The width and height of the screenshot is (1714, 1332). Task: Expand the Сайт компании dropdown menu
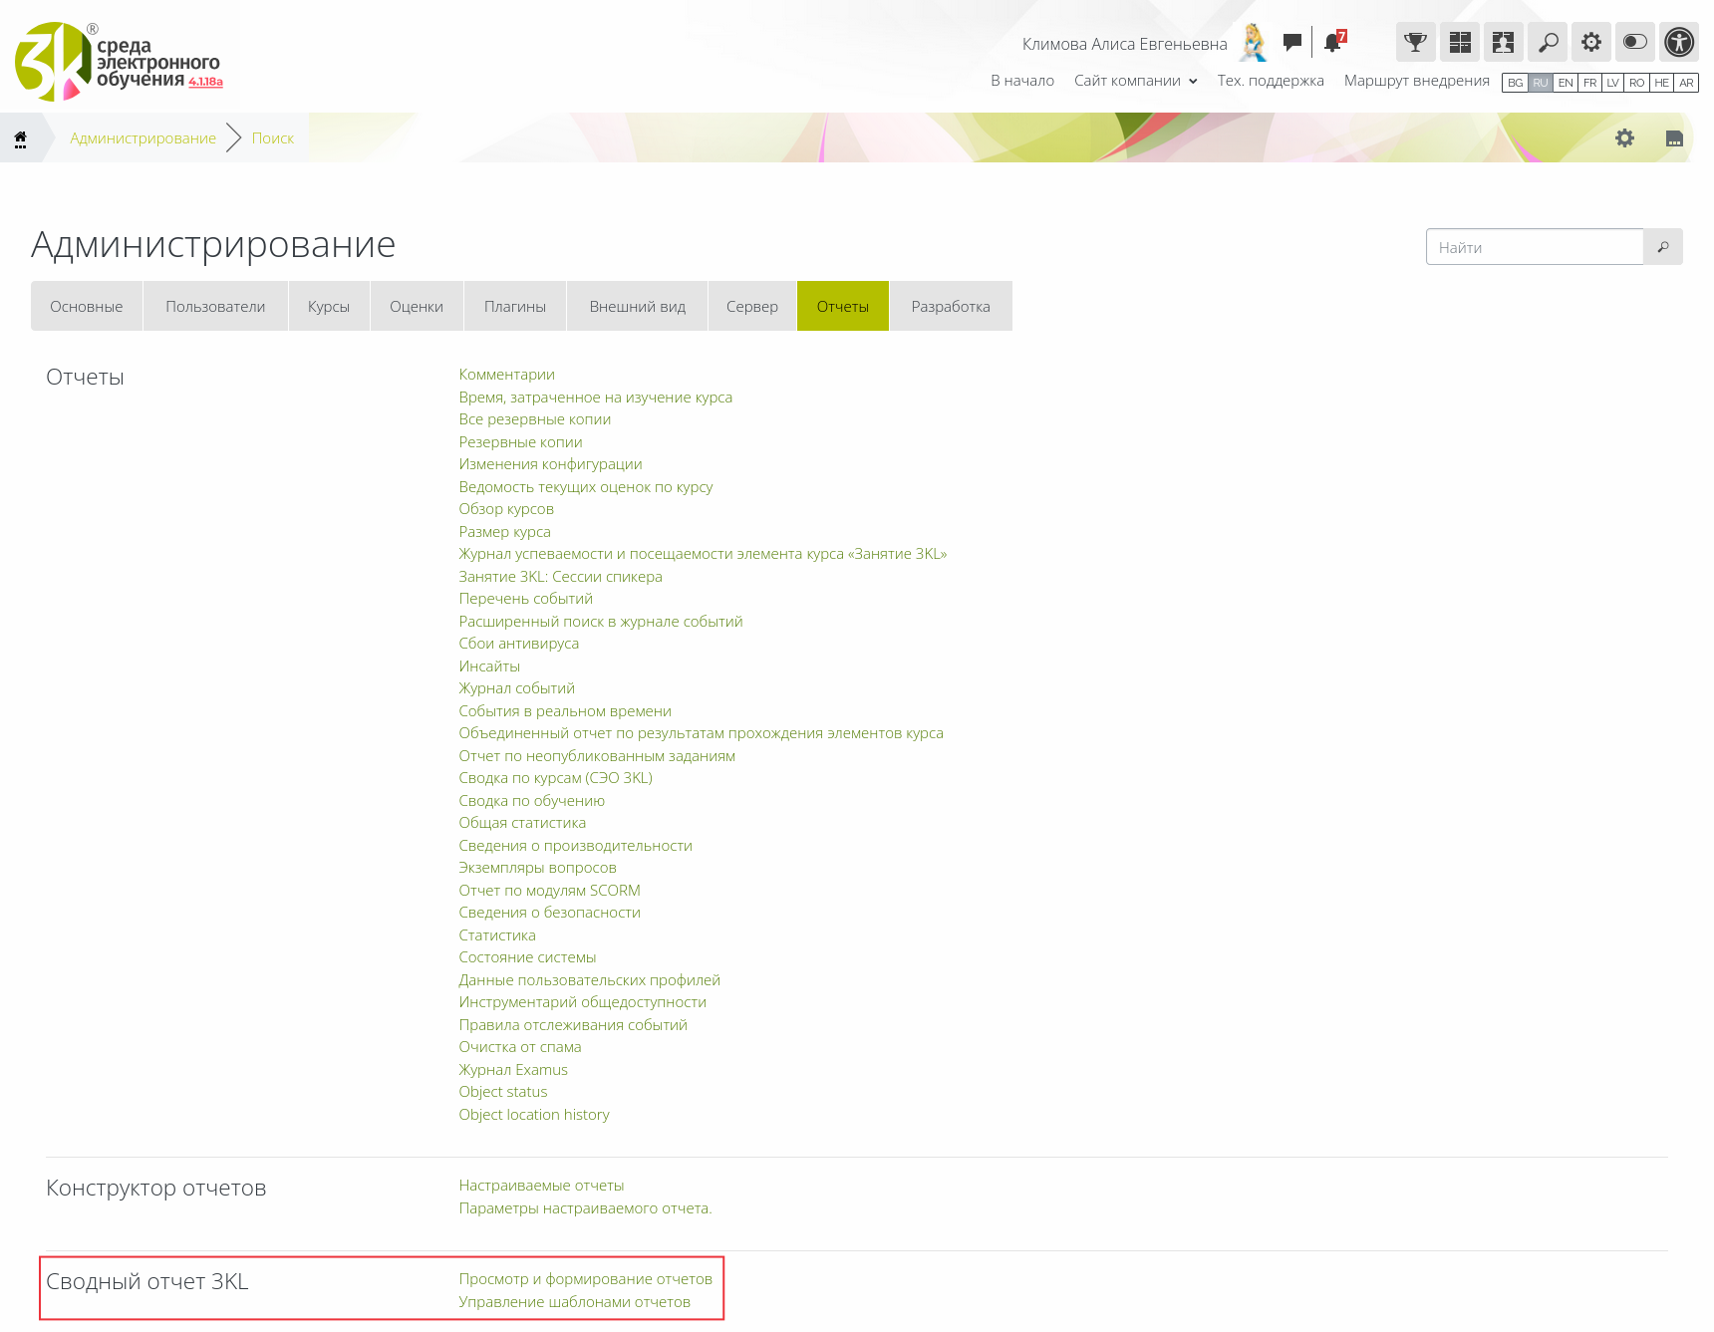1135,81
